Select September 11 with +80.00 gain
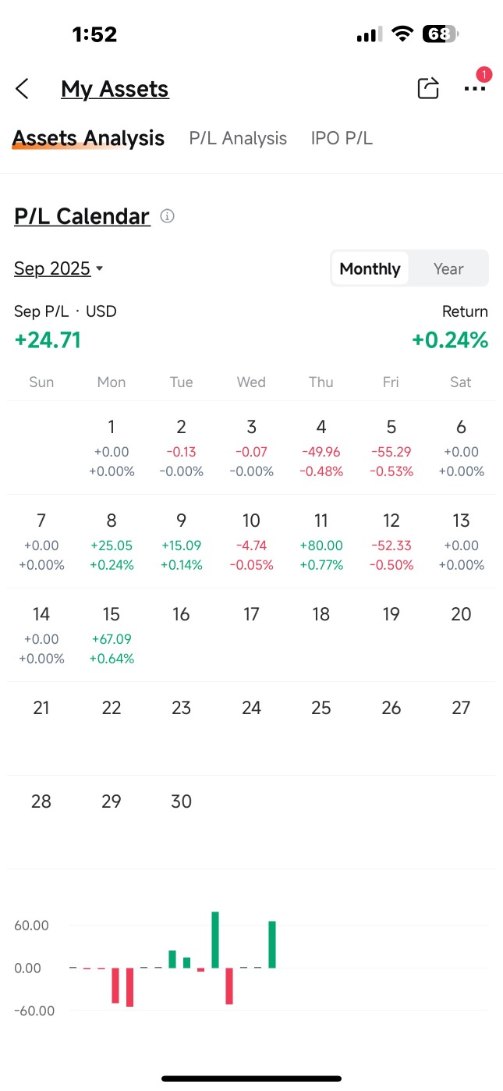This screenshot has height=1091, width=503. [x=321, y=541]
